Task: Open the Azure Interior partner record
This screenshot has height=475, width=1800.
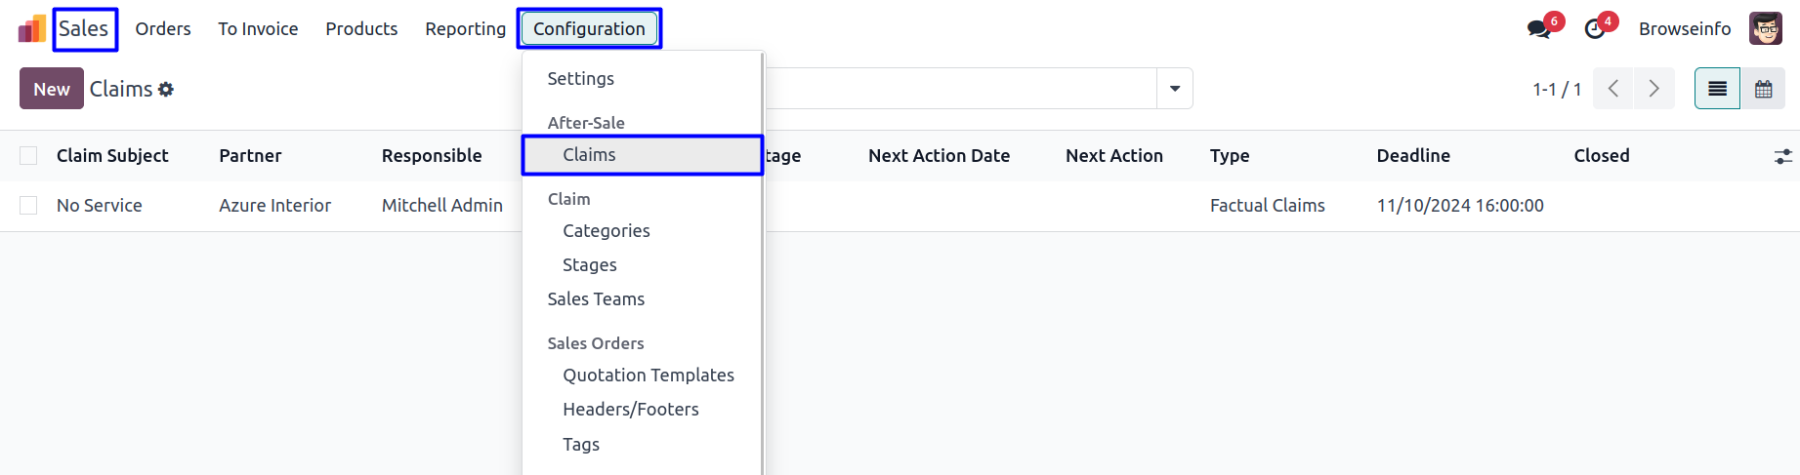Action: click(274, 206)
